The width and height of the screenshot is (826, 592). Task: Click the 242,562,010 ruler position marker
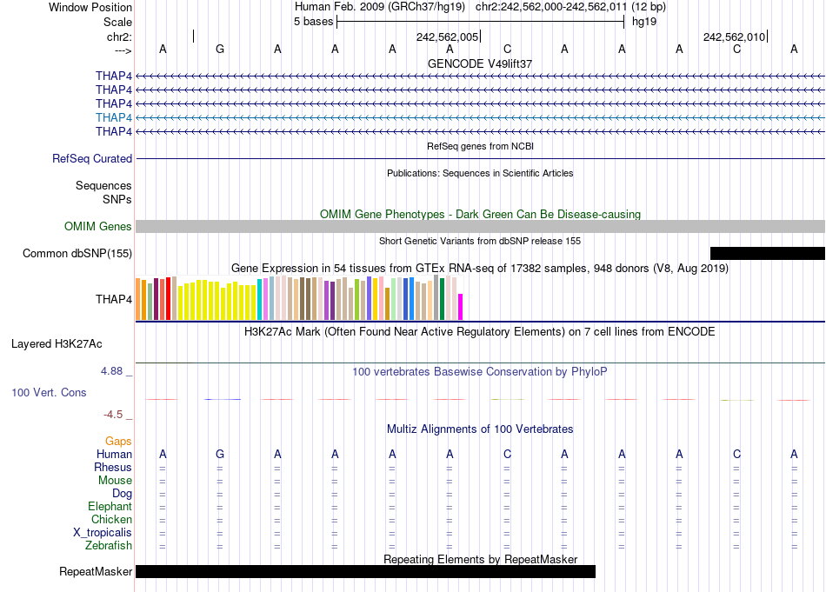pyautogui.click(x=734, y=37)
